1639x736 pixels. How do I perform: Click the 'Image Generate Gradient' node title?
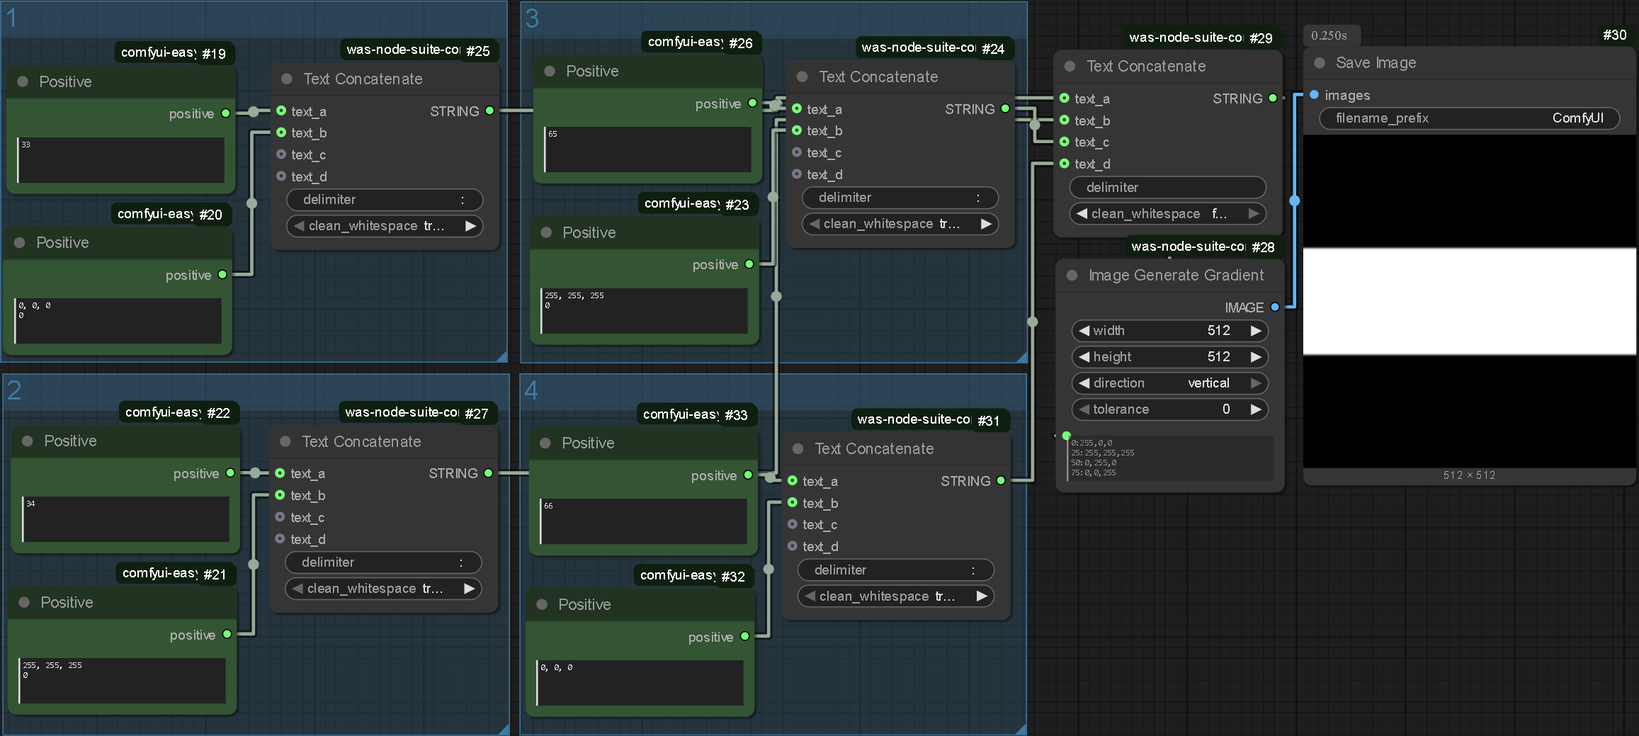point(1176,275)
